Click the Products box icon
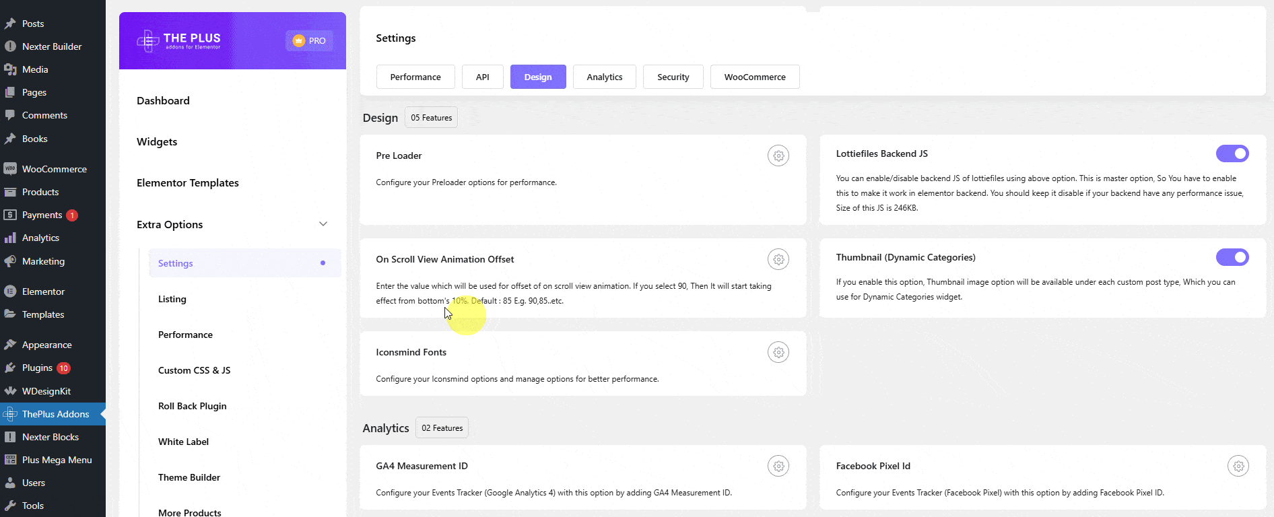 pos(10,192)
